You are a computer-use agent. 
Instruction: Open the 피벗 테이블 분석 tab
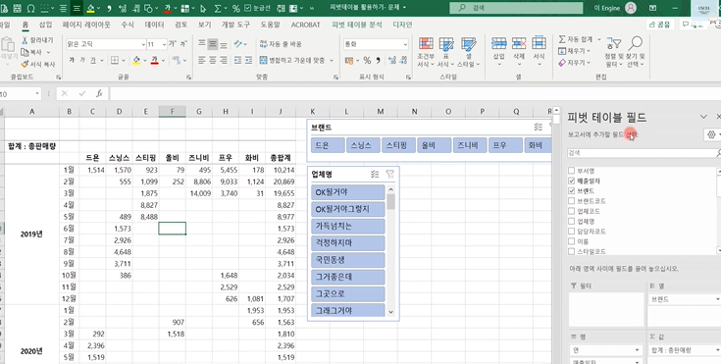coord(357,25)
